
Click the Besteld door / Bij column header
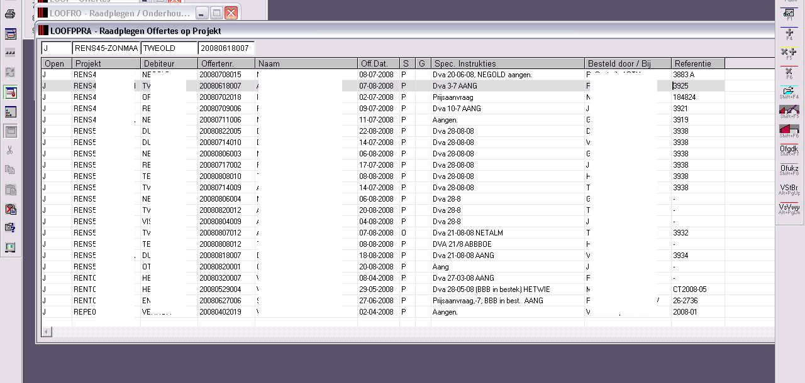628,63
